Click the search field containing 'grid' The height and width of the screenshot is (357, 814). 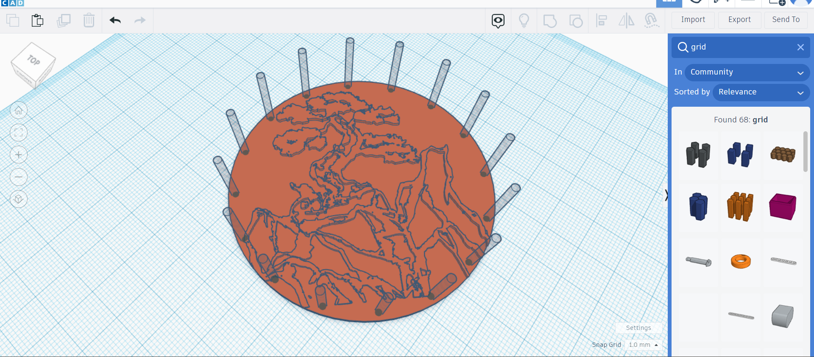[x=741, y=47]
